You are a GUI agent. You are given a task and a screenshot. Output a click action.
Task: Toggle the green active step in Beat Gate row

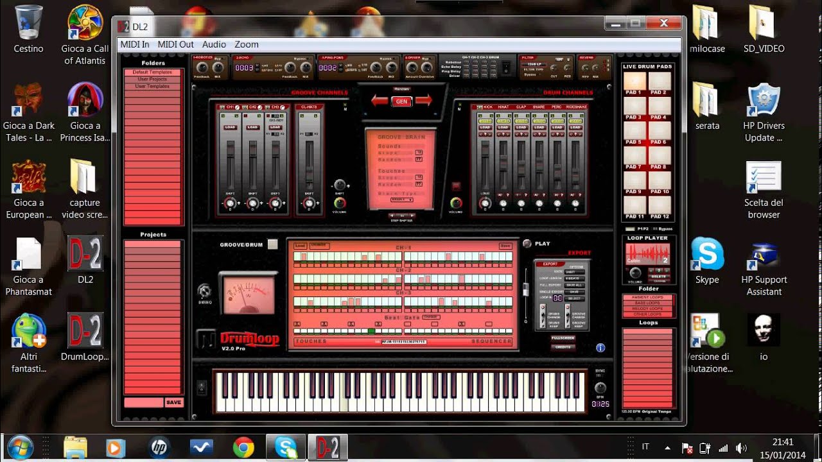click(371, 331)
